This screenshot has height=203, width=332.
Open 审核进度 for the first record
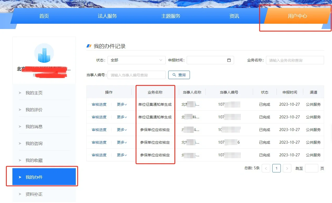pos(99,104)
